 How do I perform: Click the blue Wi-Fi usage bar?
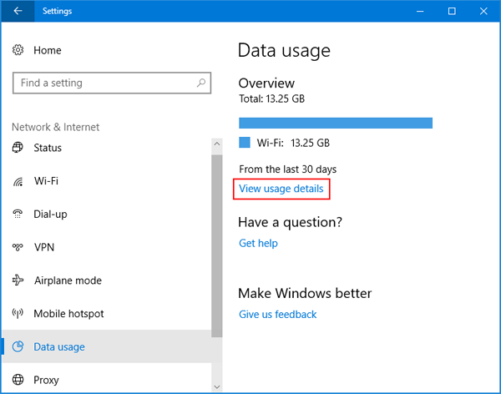tap(335, 123)
